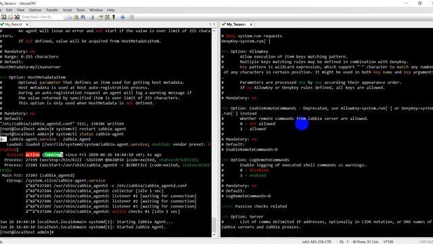This screenshot has height=244, width=433.
Task: Open the Help menu
Action: (x=111, y=10)
